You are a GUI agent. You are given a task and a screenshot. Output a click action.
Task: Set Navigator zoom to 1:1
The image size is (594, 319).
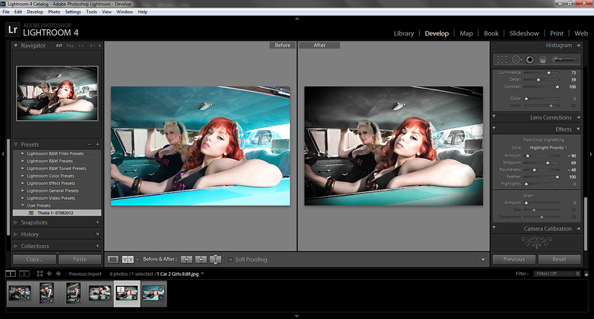pos(81,46)
